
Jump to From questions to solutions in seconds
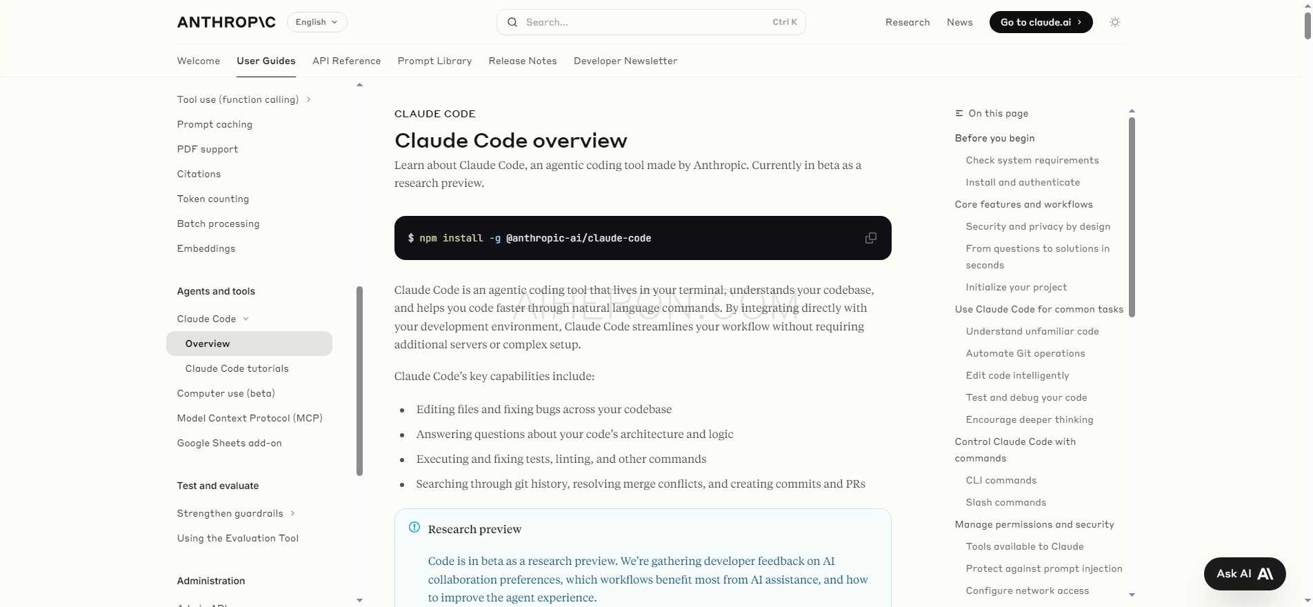point(1038,257)
